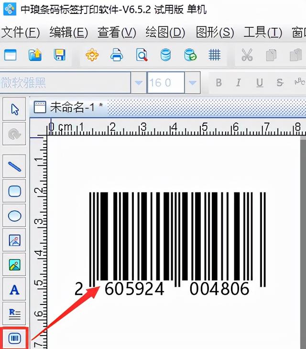Open database settings cylinder icon

click(165, 55)
